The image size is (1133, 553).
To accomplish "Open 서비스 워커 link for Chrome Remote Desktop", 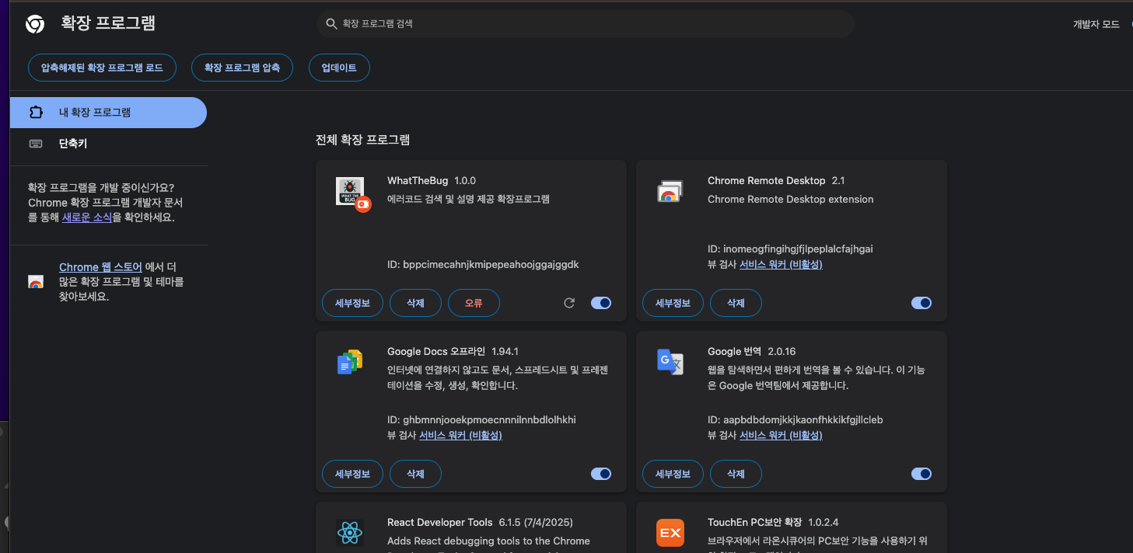I will click(781, 265).
